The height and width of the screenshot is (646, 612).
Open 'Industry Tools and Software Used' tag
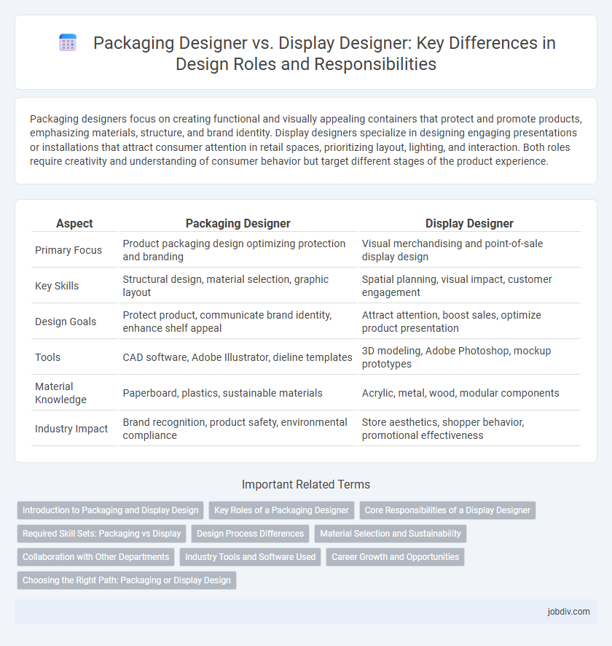click(250, 557)
